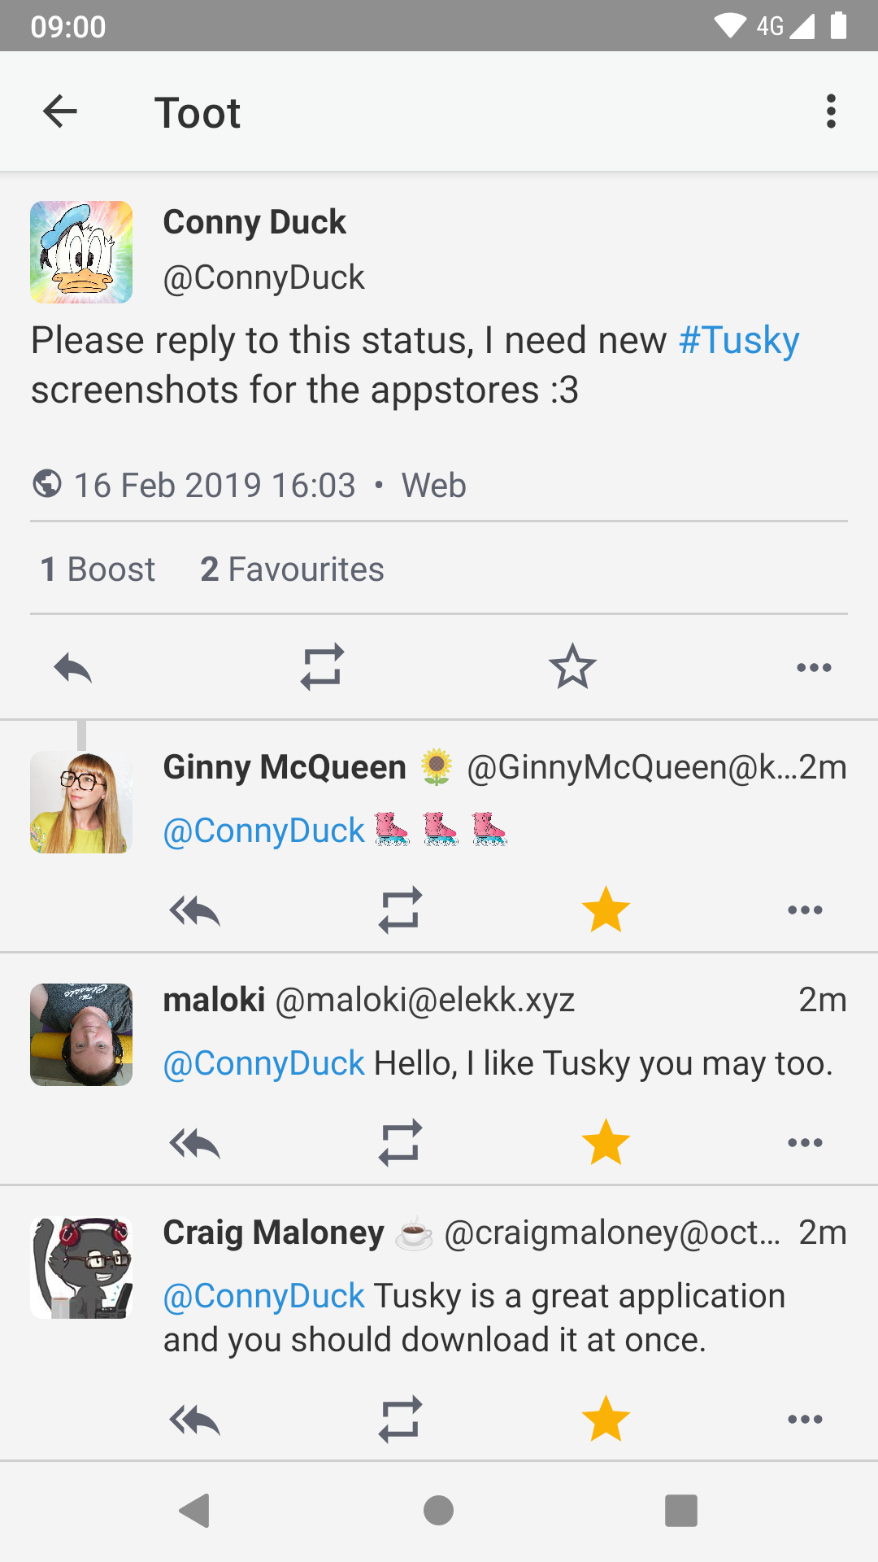
Task: Reply to Craig Maloney's toot
Action: 195,1420
